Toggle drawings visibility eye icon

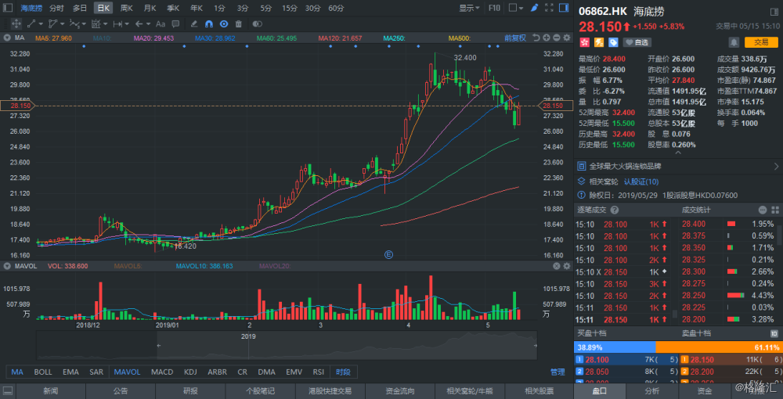pyautogui.click(x=224, y=23)
